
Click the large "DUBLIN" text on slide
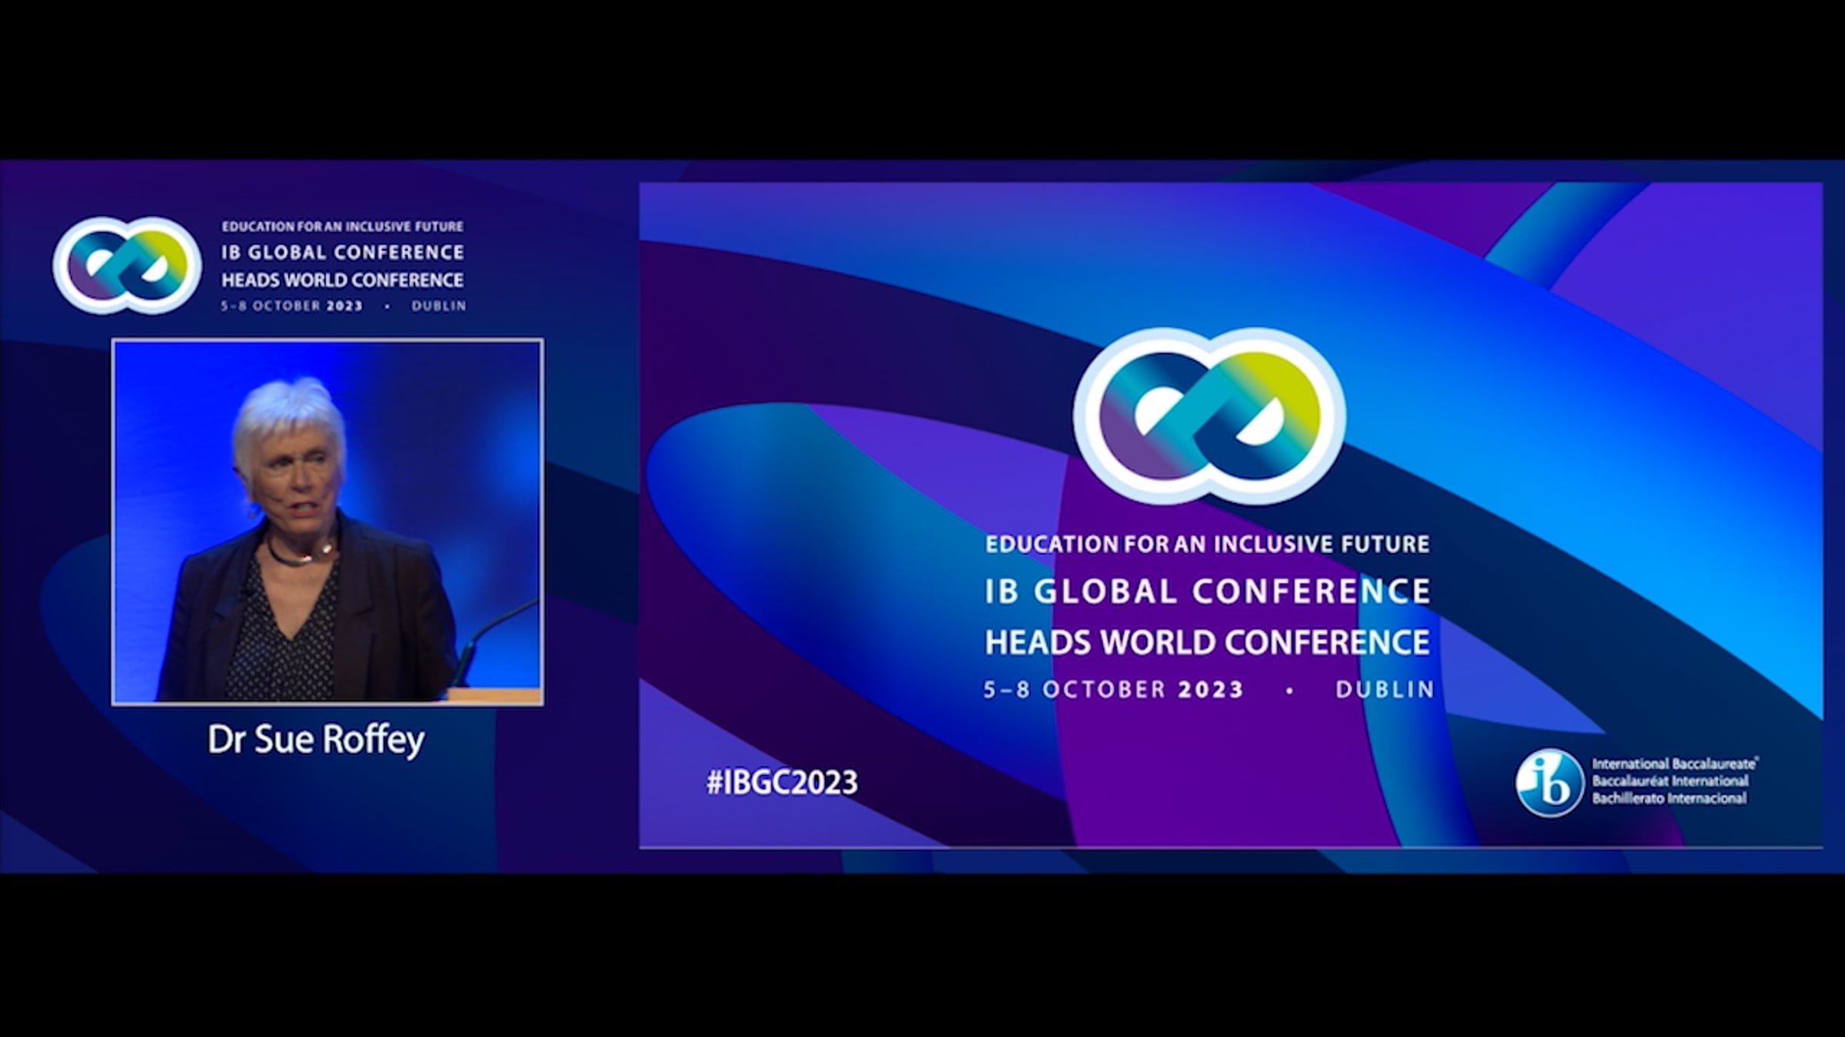click(1385, 689)
